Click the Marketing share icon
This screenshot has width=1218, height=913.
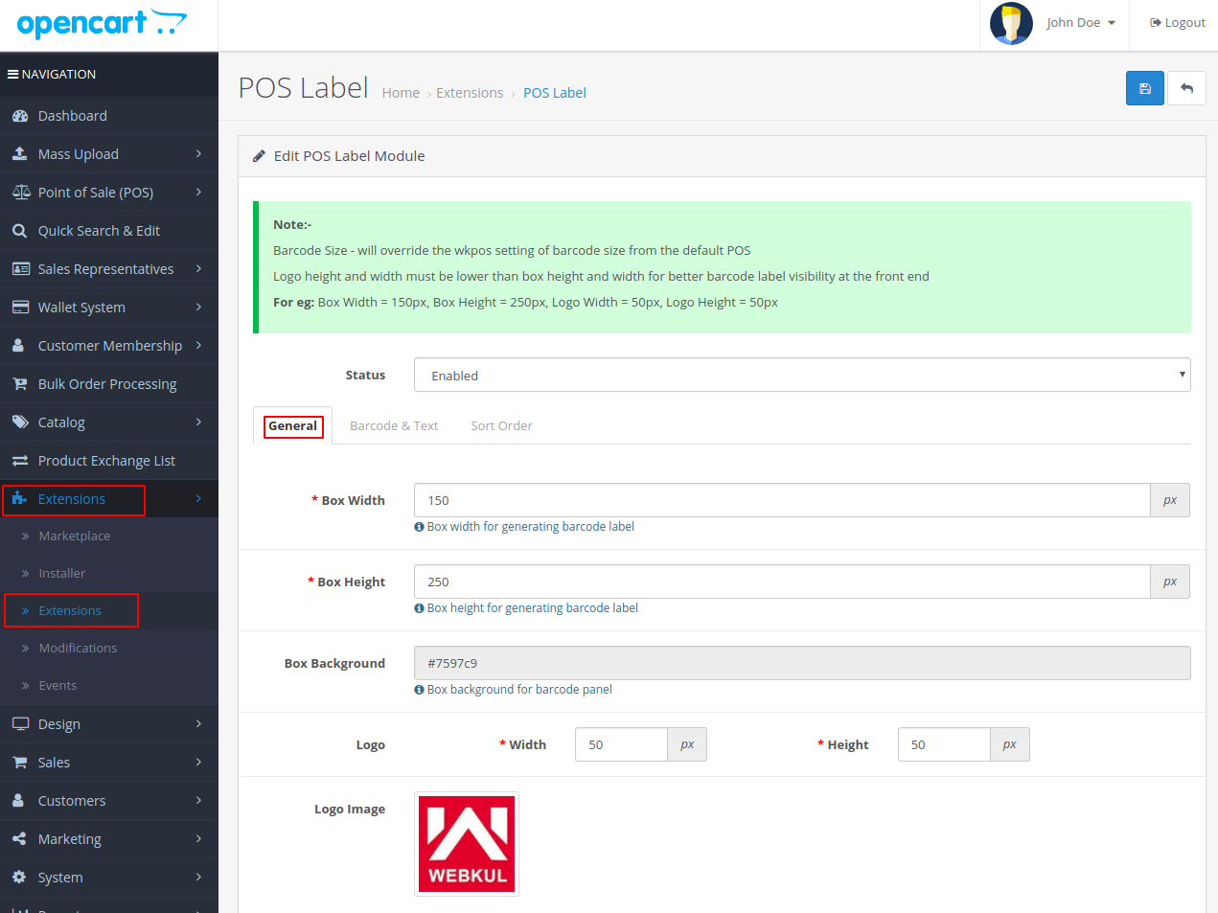coord(19,838)
